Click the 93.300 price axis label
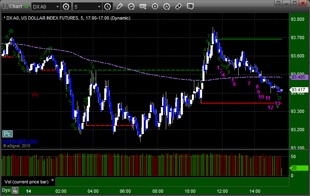The width and height of the screenshot is (310, 196). tap(297, 111)
